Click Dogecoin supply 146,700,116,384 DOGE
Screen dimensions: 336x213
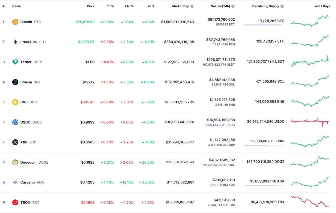pyautogui.click(x=266, y=161)
